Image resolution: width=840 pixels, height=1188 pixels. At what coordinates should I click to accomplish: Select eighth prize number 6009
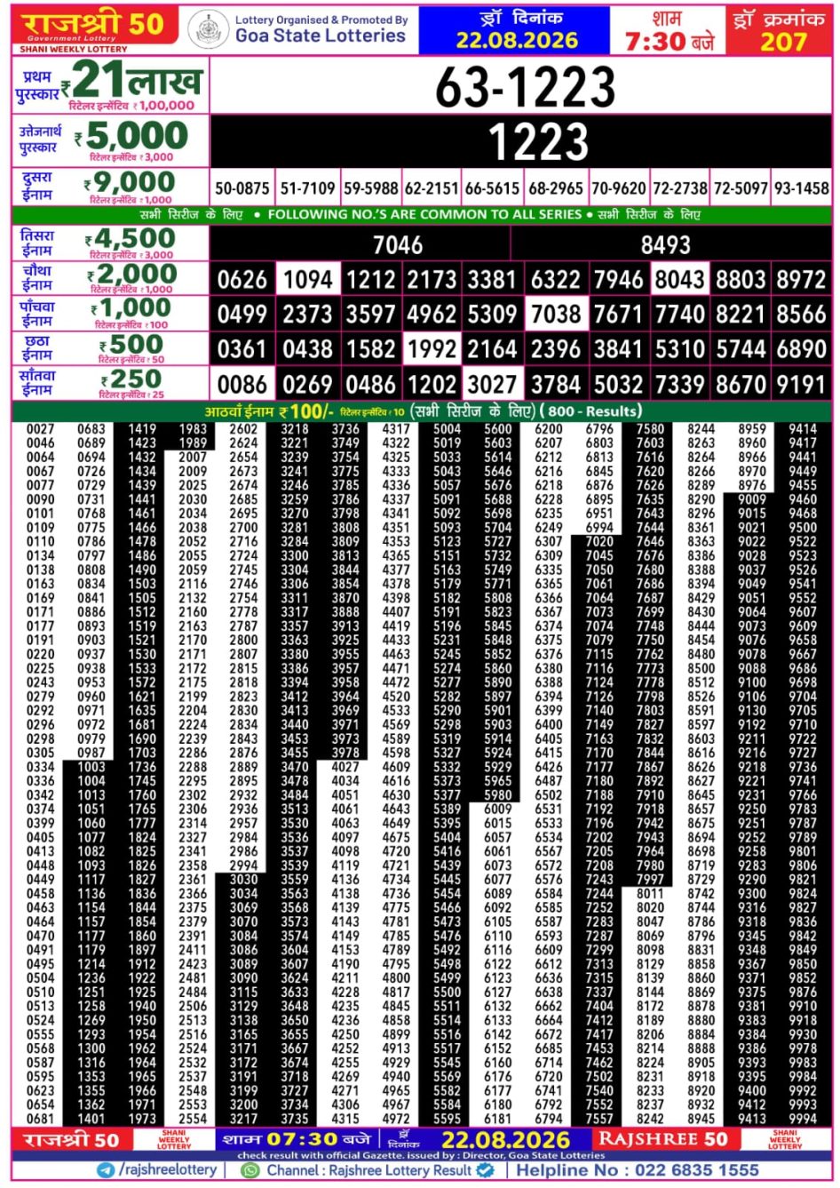[498, 809]
